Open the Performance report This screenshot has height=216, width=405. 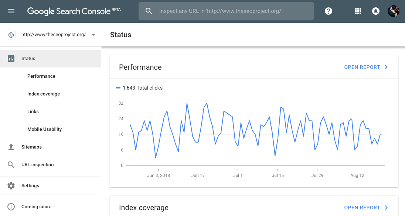[x=362, y=67]
